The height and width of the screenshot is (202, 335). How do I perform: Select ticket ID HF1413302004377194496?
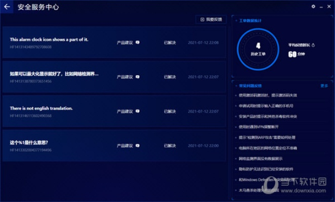(x=30, y=150)
